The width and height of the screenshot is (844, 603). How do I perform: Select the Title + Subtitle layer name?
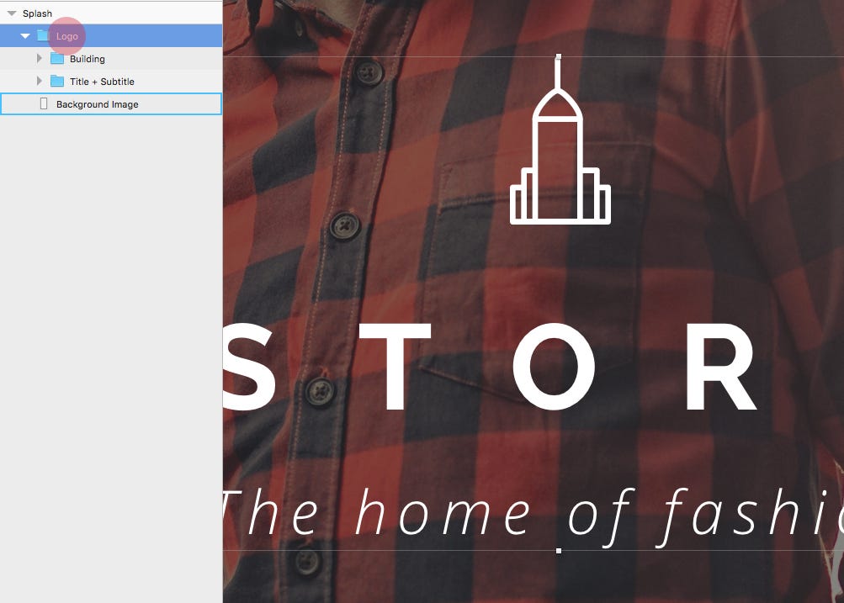103,82
